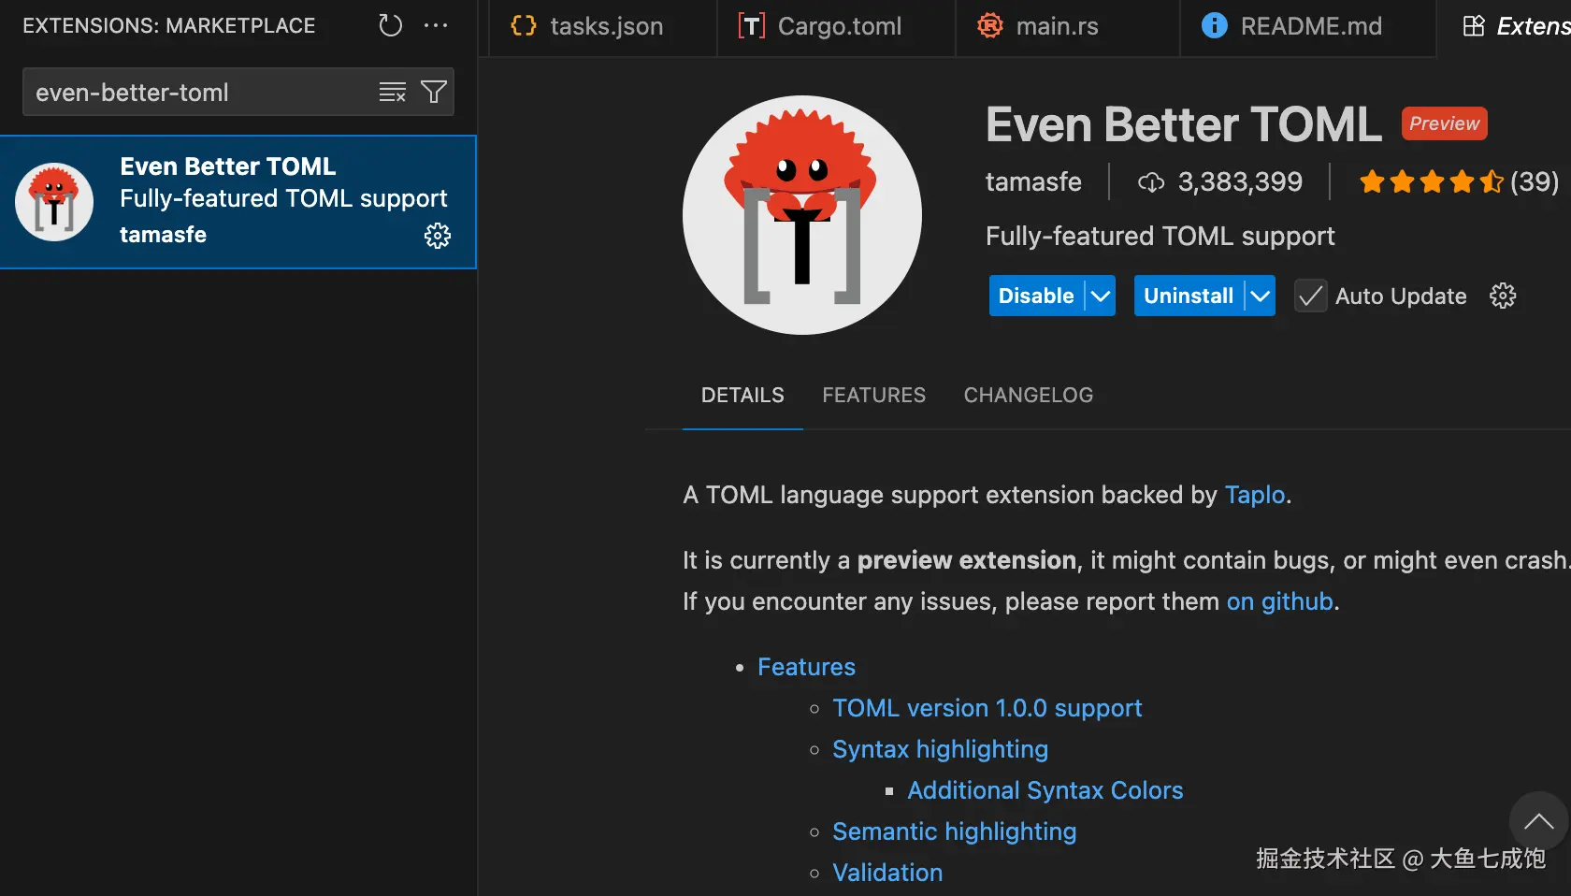Switch to the Cargo.toml editor tab
Image resolution: width=1571 pixels, height=896 pixels.
click(x=836, y=26)
